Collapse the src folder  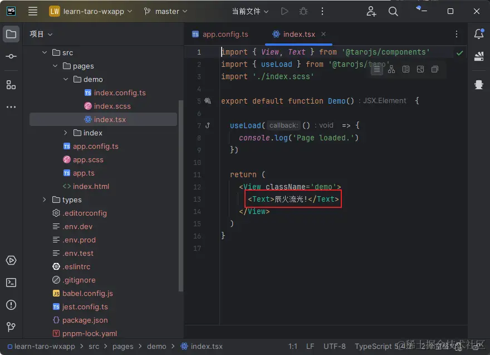pos(45,52)
